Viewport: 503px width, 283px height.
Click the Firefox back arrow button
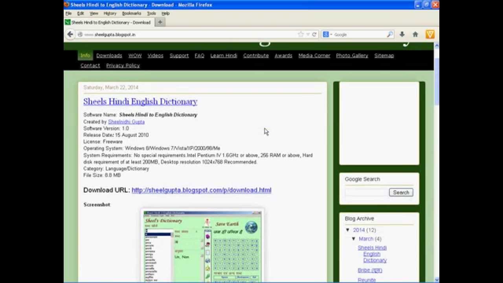click(70, 34)
